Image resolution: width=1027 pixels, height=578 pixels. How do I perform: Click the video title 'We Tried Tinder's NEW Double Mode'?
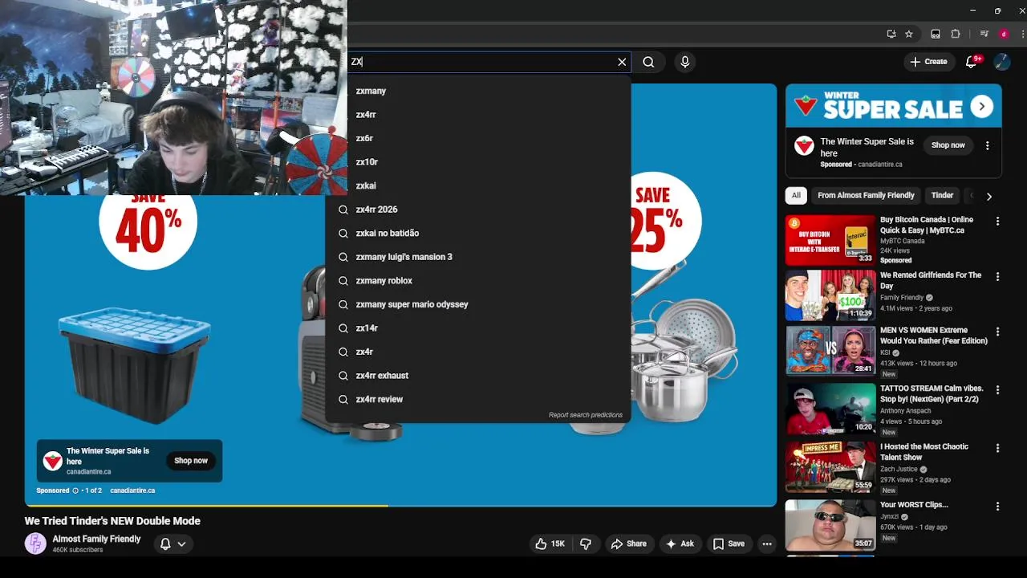click(112, 521)
